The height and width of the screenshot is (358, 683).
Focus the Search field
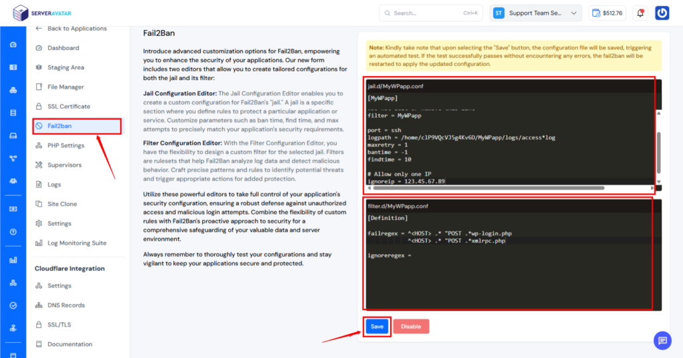click(x=431, y=13)
